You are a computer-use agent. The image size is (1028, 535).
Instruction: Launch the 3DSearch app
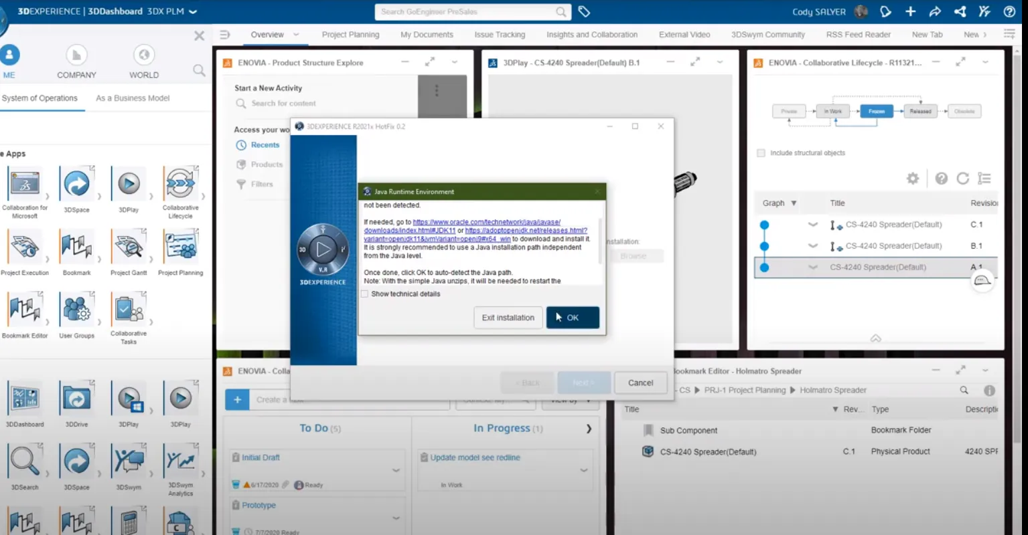click(25, 461)
